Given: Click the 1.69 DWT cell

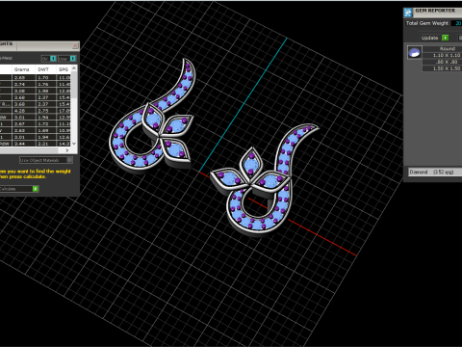Looking at the screenshot, I should 46,130.
